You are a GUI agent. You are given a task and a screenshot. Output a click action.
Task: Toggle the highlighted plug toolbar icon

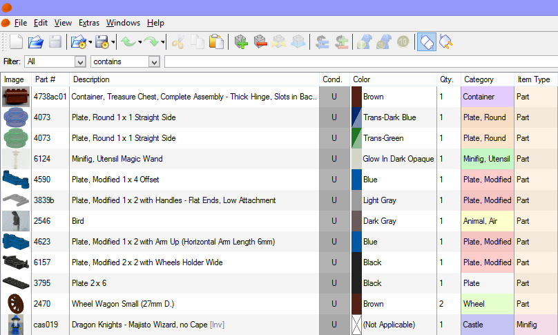coord(427,42)
